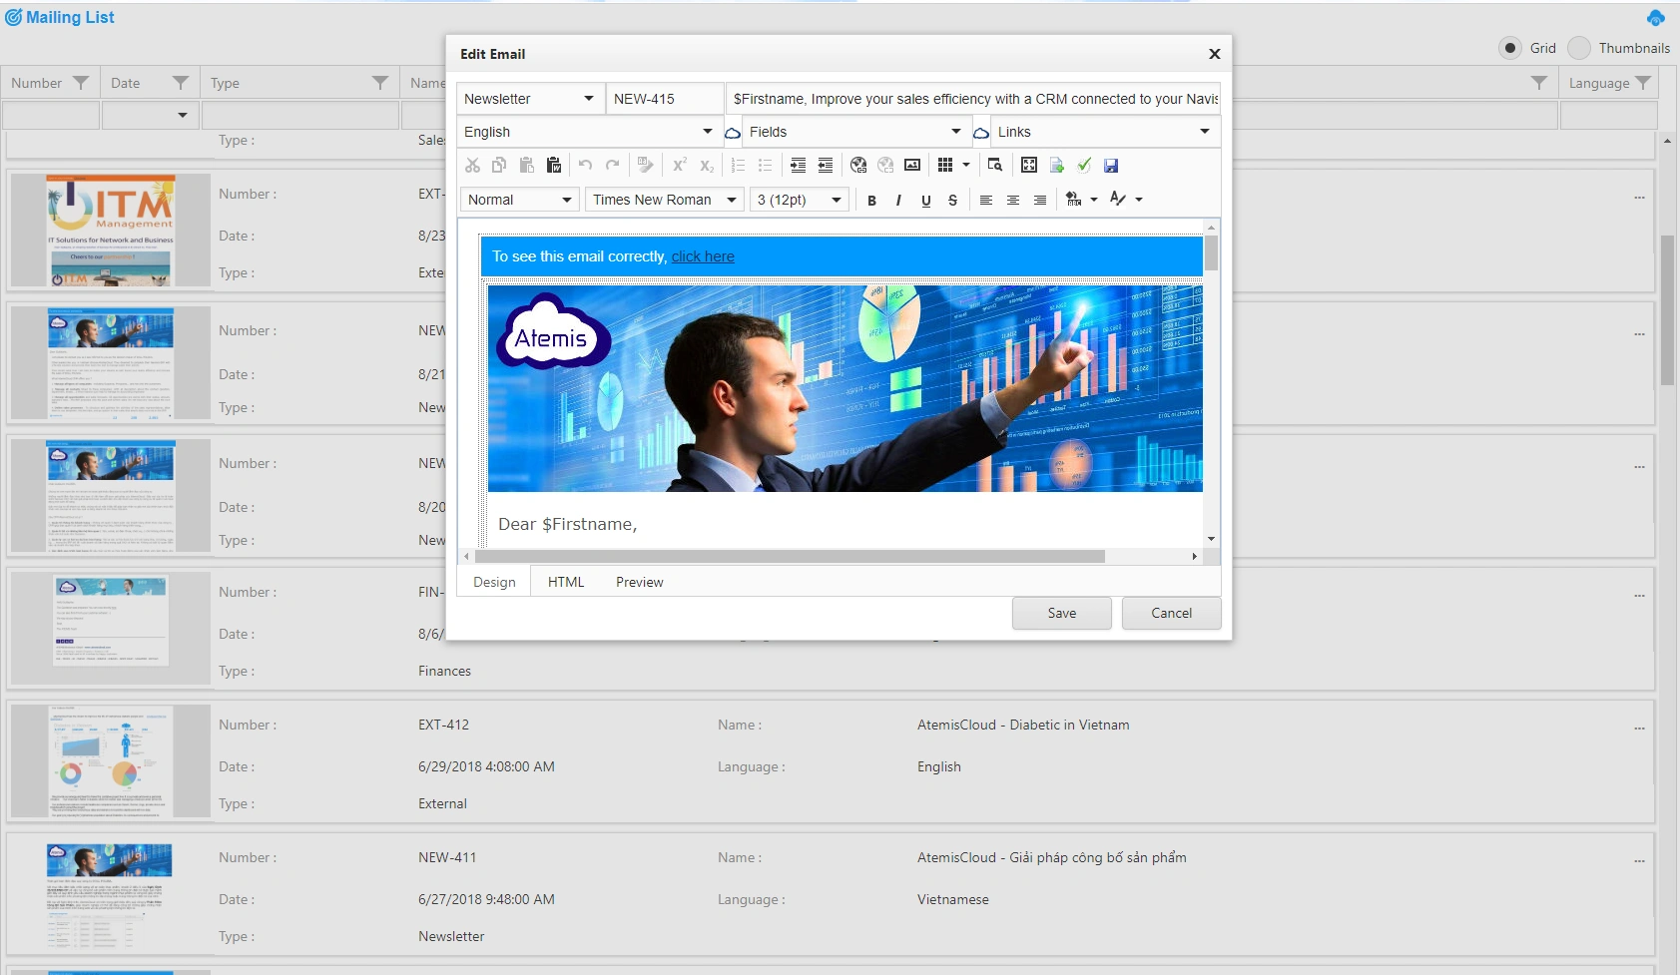Click the 'click here' link in the email
The width and height of the screenshot is (1680, 975).
pos(703,256)
